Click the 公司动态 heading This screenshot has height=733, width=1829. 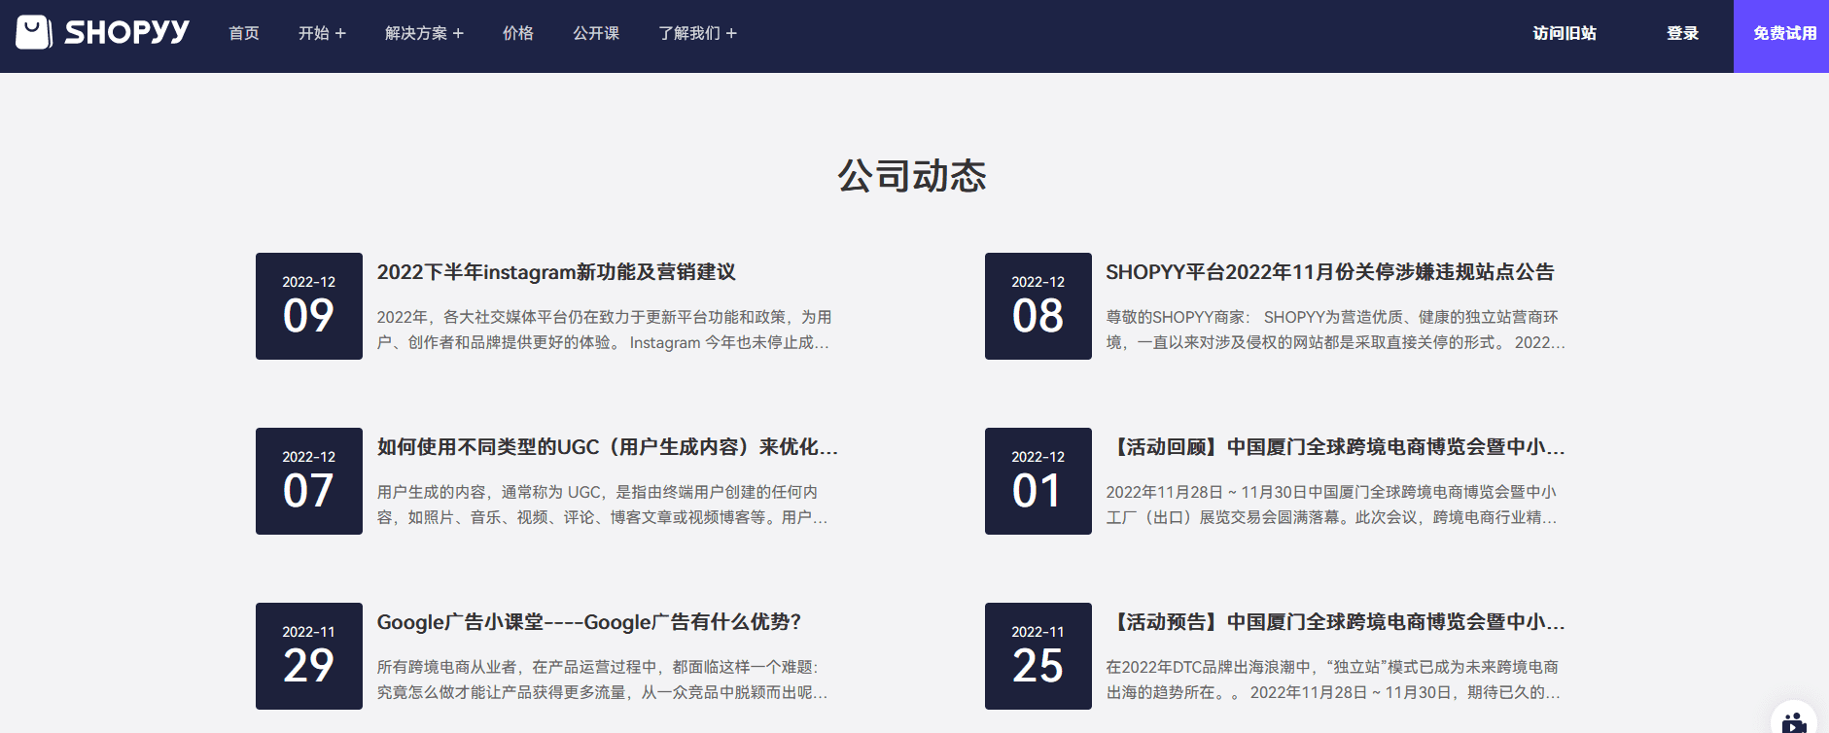912,176
